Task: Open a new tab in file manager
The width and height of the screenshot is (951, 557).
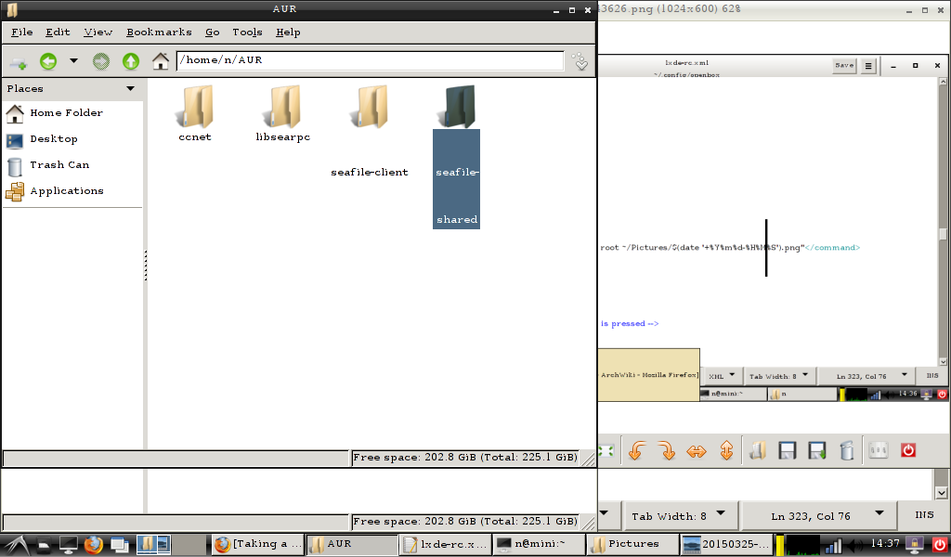Action: pos(19,61)
